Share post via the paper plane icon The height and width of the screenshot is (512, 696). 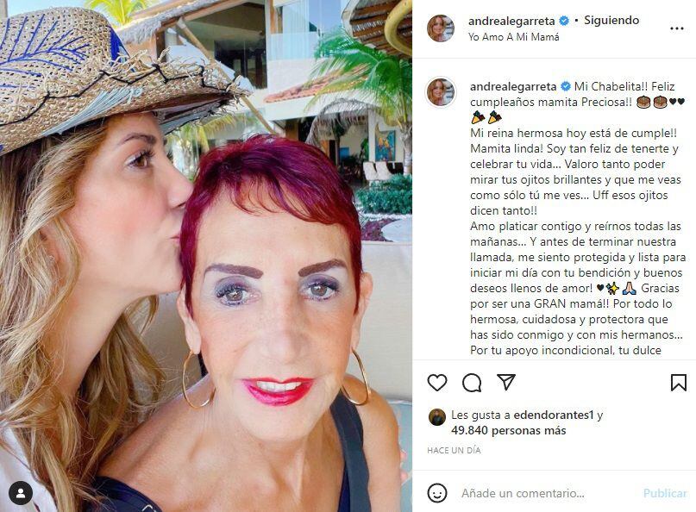coord(506,382)
